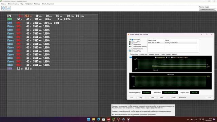Open the Сцены menu
Viewport: 217px width, 122px height.
tap(4, 4)
